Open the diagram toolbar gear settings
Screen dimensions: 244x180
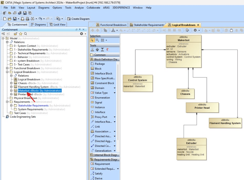[x=195, y=30]
